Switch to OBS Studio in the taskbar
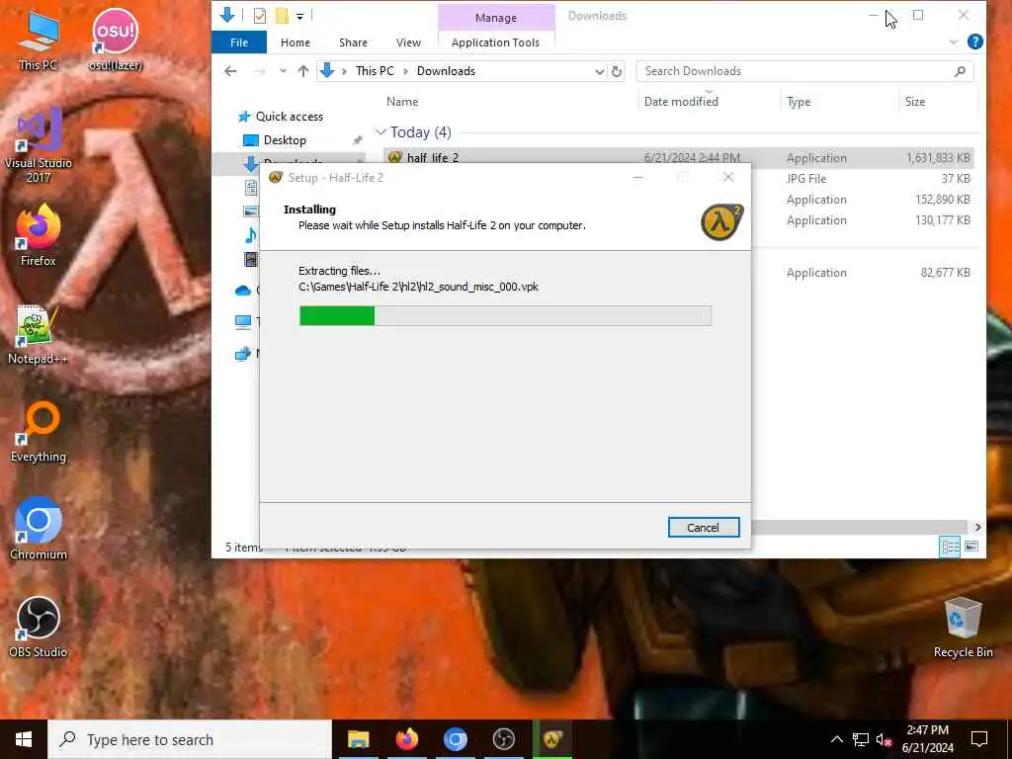 pyautogui.click(x=503, y=739)
